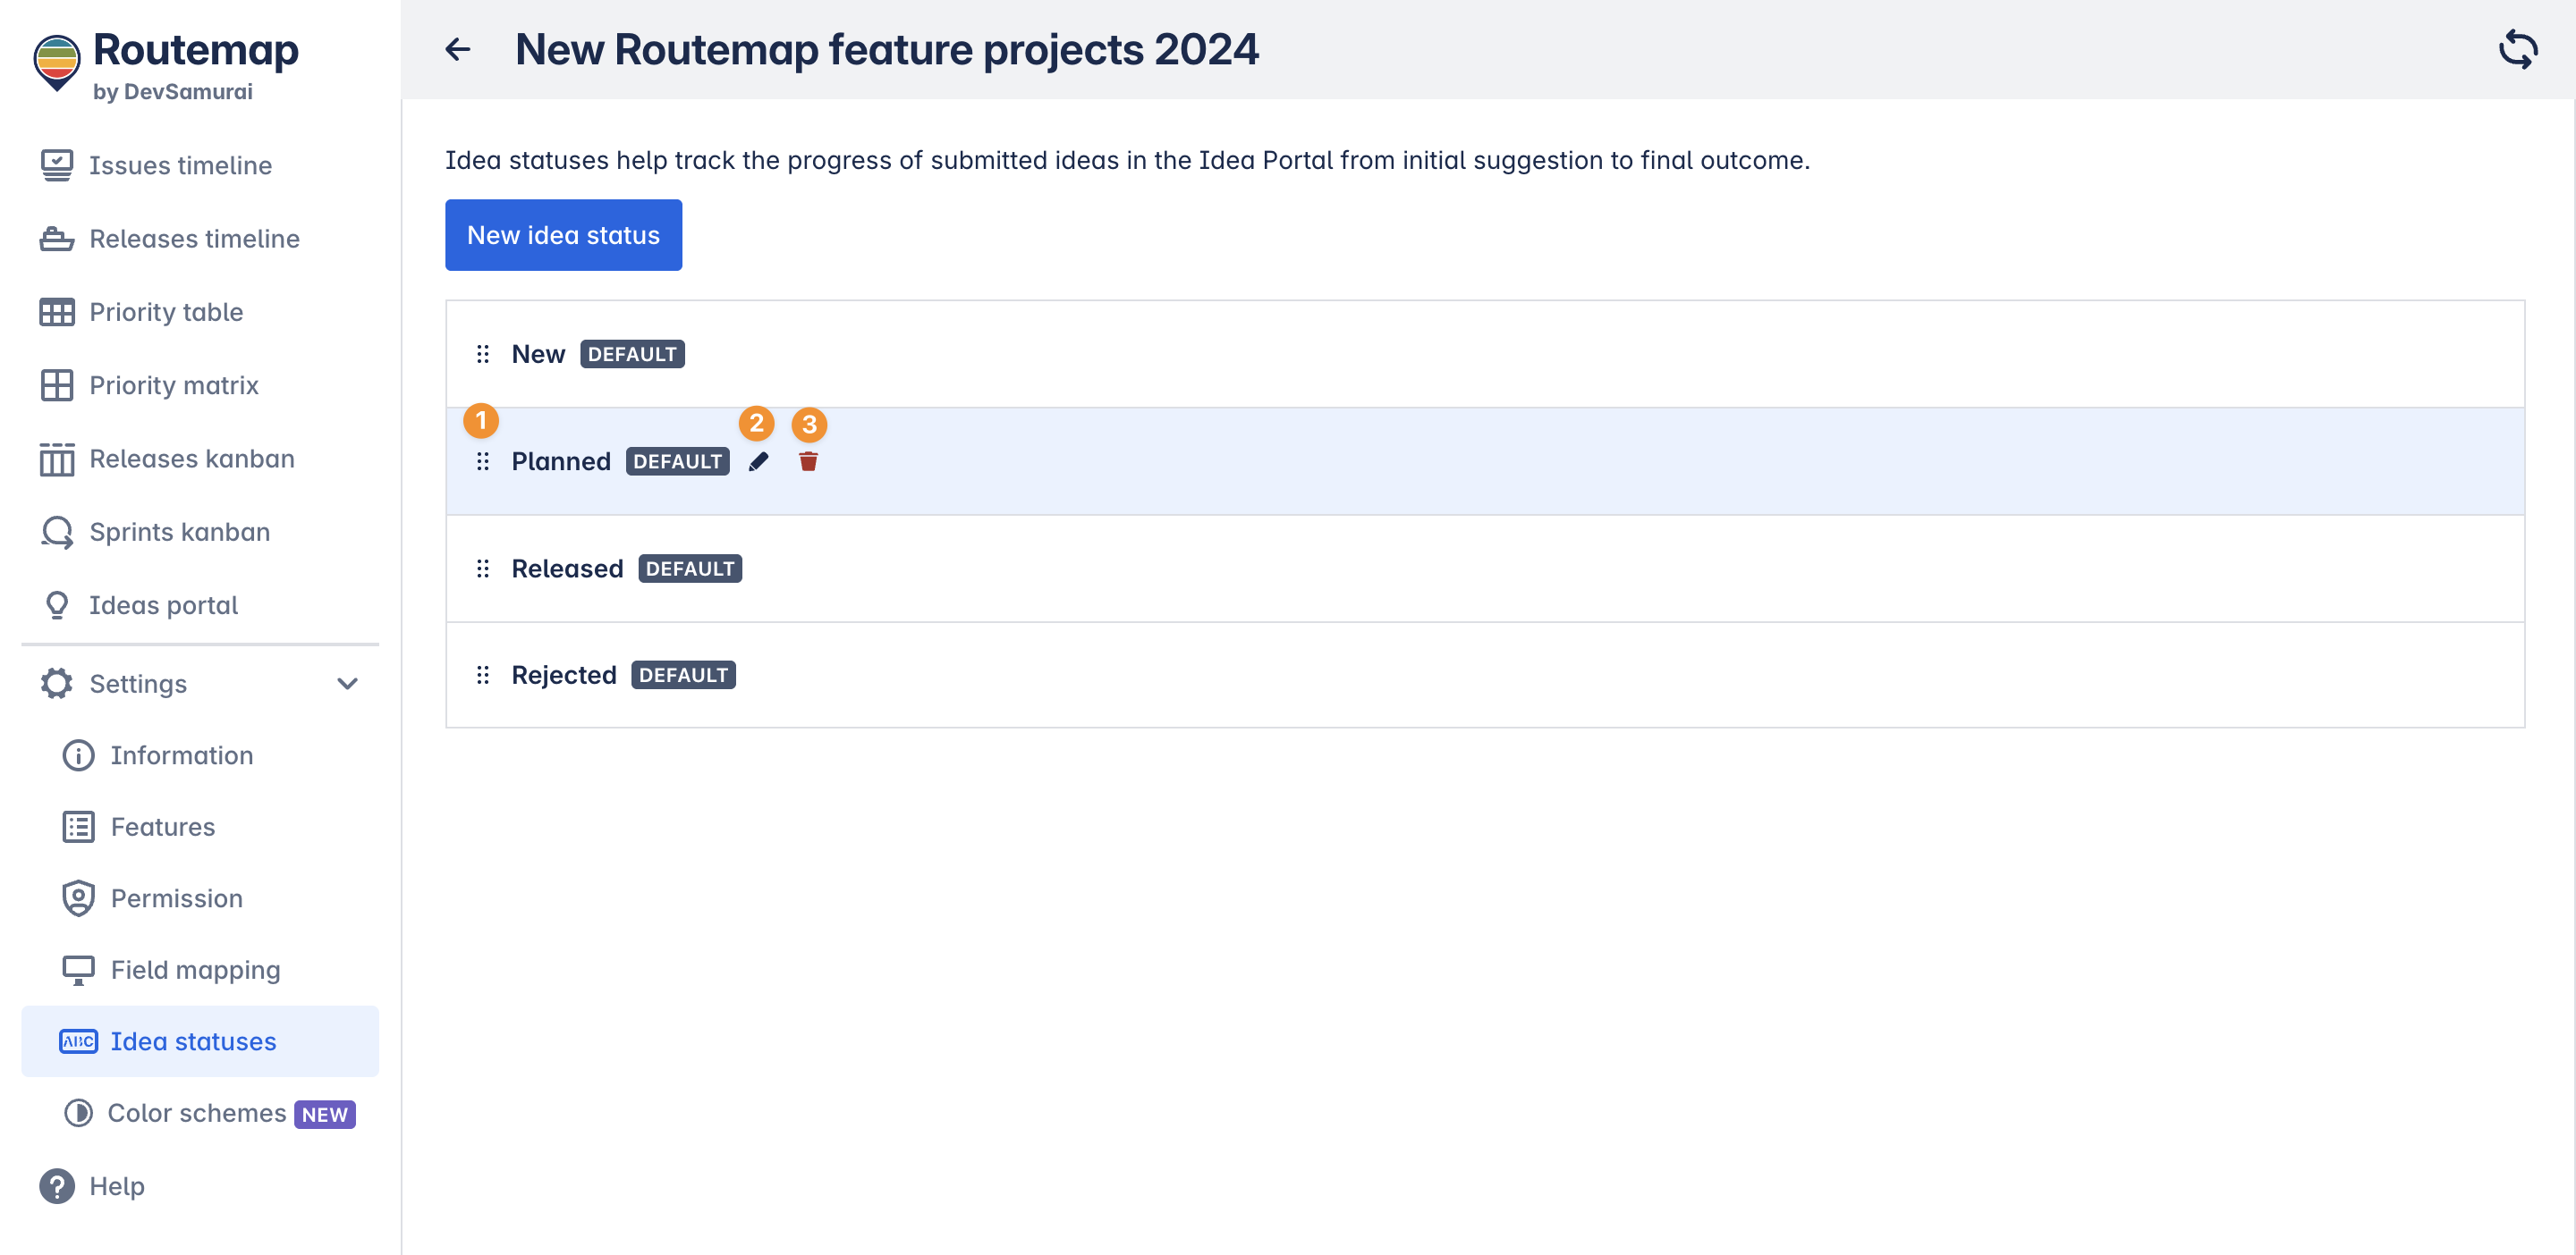Click the red trash icon for Planned
2576x1255 pixels.
(x=808, y=461)
